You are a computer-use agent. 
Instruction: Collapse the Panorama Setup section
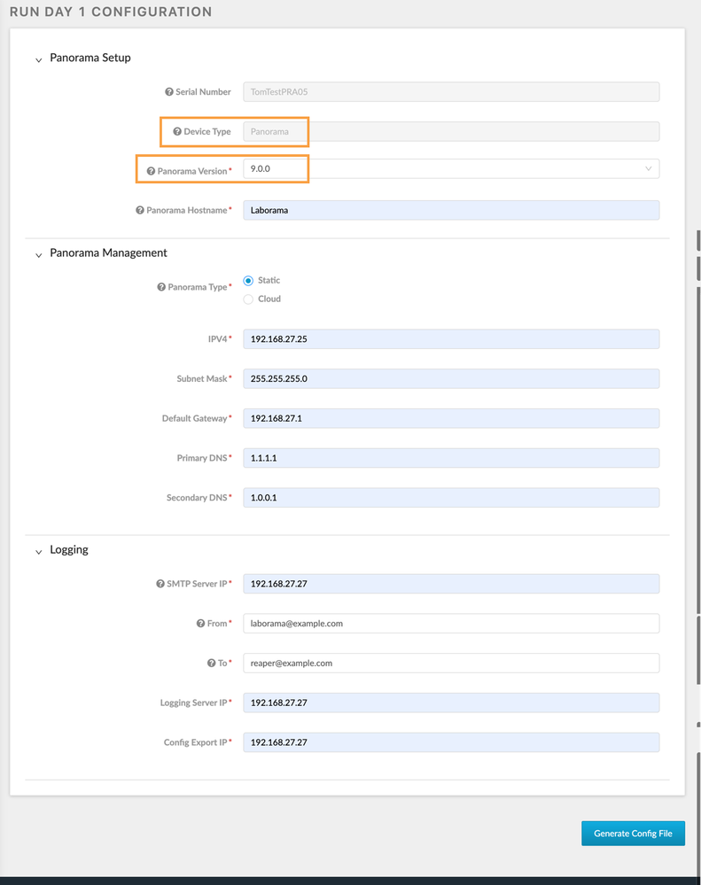coord(38,60)
